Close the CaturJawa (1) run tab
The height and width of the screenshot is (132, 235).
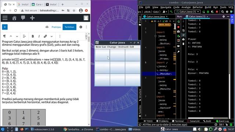(207, 16)
